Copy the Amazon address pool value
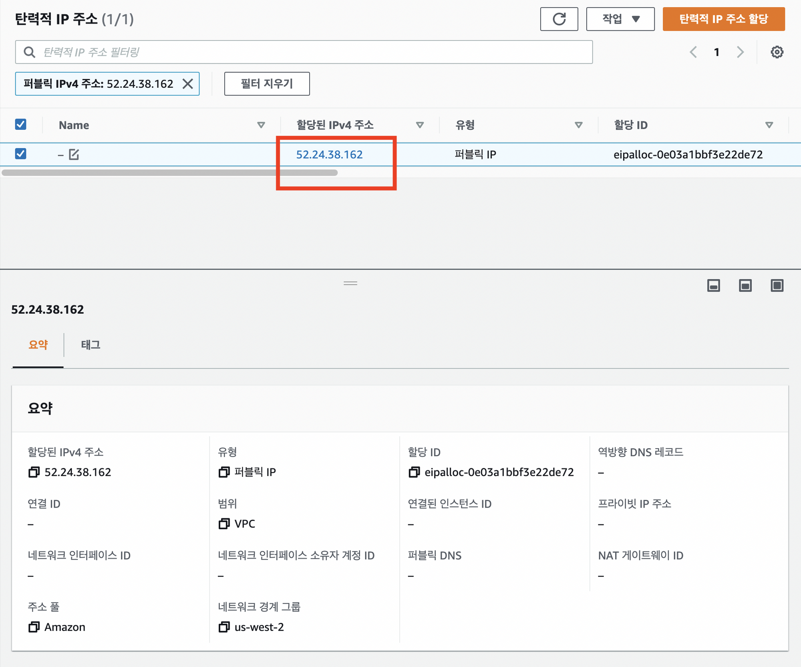801x667 pixels. (34, 627)
